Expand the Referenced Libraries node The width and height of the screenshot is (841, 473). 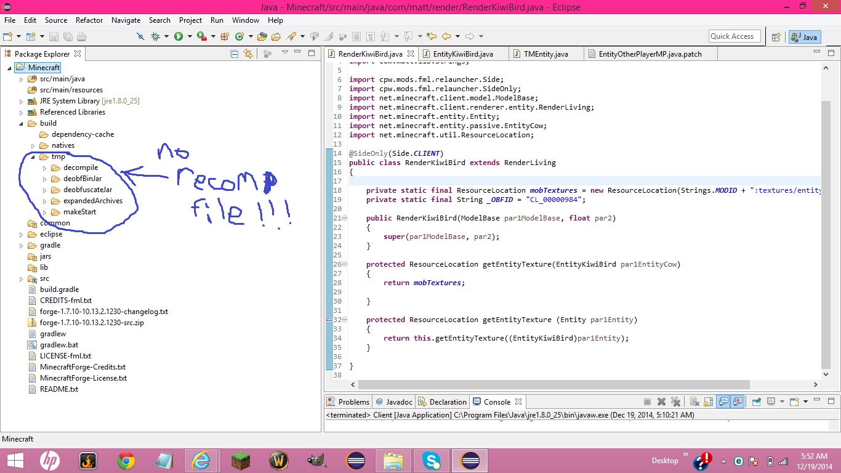point(20,112)
